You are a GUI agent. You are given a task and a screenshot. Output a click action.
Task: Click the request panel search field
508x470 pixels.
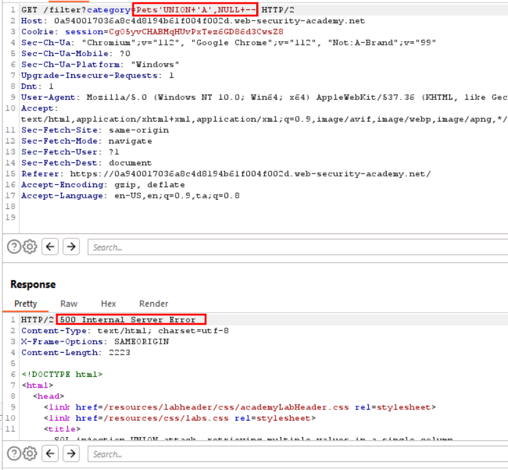click(x=297, y=247)
